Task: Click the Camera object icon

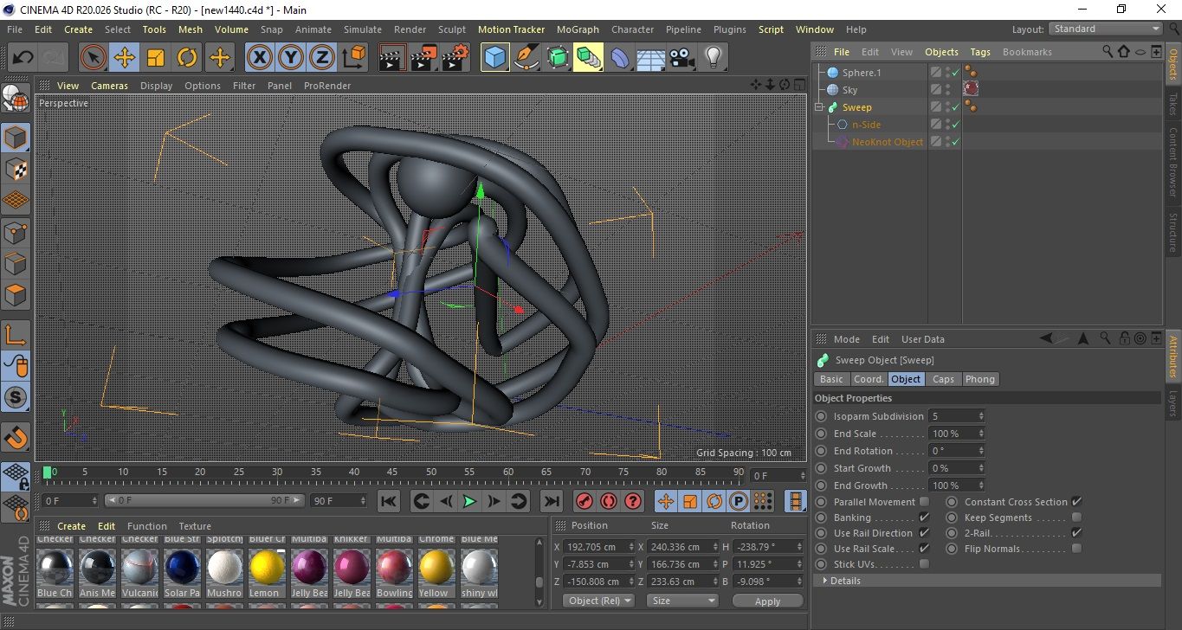Action: 681,58
